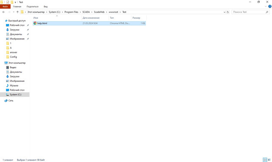Click the Chrome icon of help.html
272x162 pixels.
click(x=35, y=23)
